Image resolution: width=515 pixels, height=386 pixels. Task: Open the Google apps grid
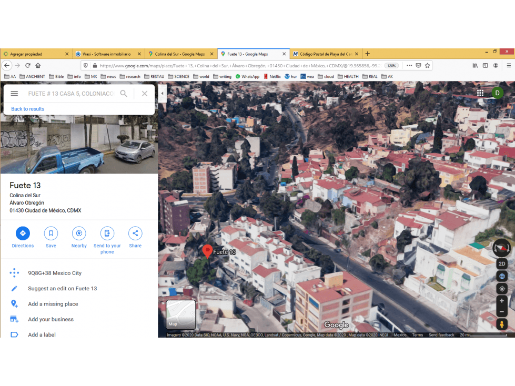(x=480, y=93)
